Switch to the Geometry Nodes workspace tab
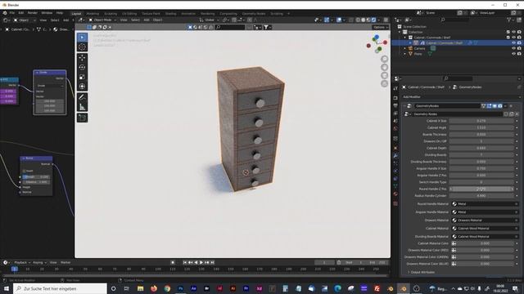This screenshot has height=294, width=524. (254, 14)
